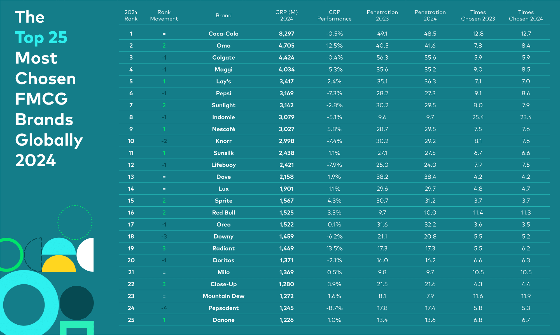Screen dimensions: 560x335
Task: Select the Rank Movement column header
Action: (x=164, y=15)
